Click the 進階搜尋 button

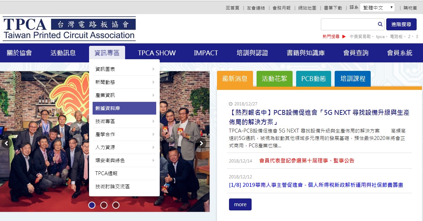point(401,24)
